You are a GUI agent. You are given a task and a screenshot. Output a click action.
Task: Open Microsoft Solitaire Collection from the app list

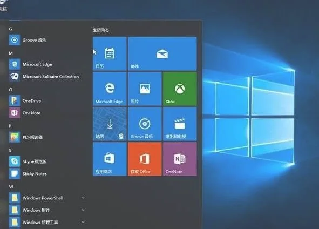47,76
